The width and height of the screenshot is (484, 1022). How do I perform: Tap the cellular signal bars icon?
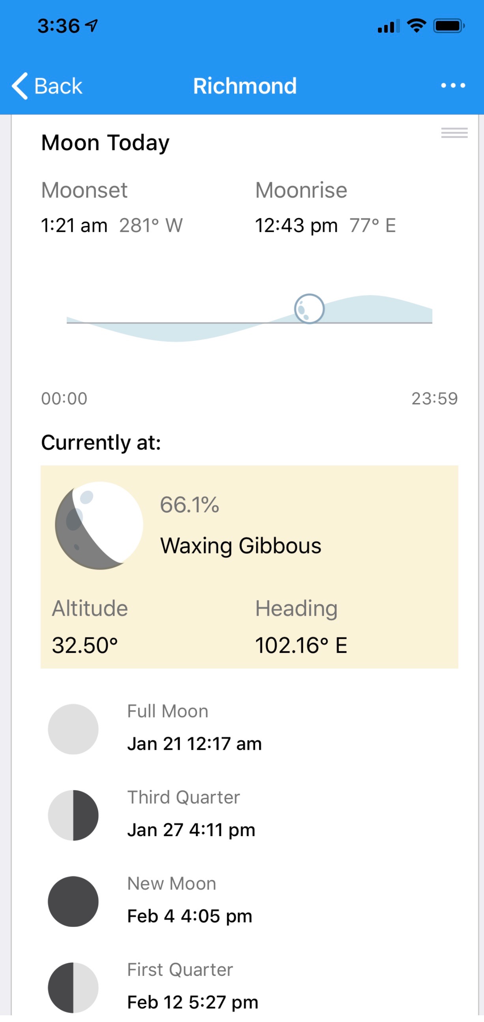point(389,26)
